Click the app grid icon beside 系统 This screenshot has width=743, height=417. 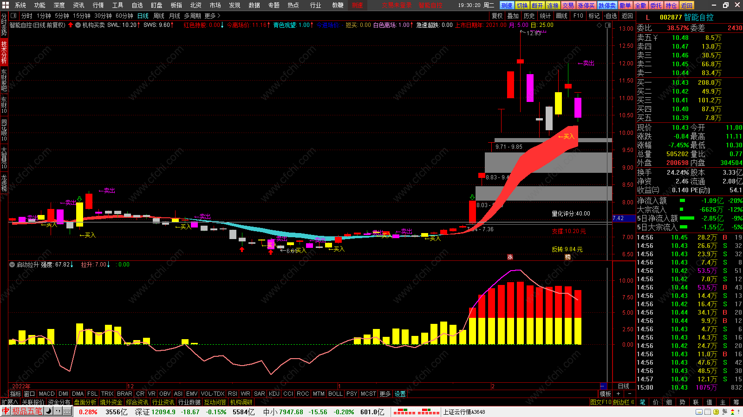coord(6,5)
